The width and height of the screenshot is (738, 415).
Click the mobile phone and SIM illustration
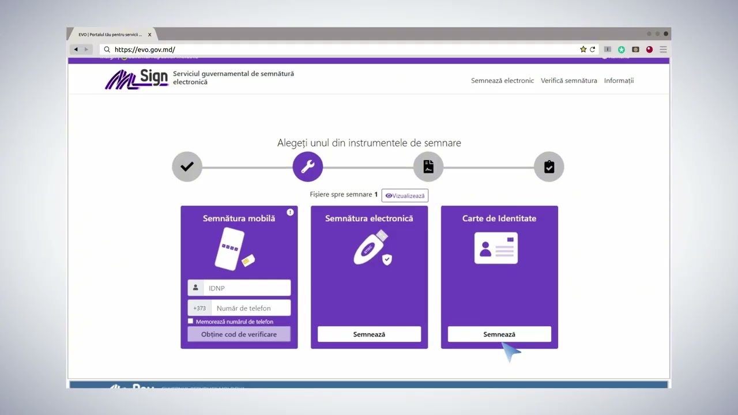tap(234, 249)
